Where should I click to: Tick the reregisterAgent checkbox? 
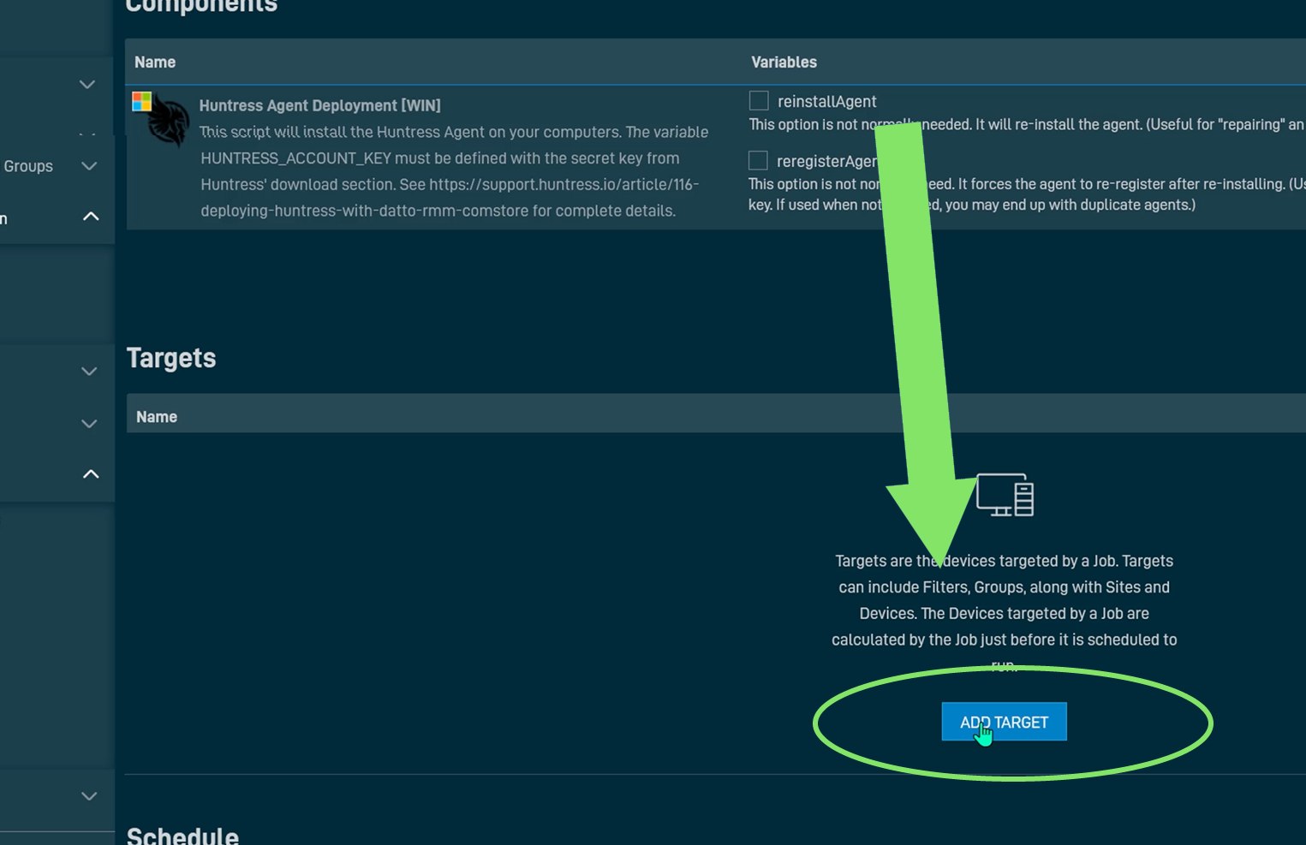tap(758, 160)
